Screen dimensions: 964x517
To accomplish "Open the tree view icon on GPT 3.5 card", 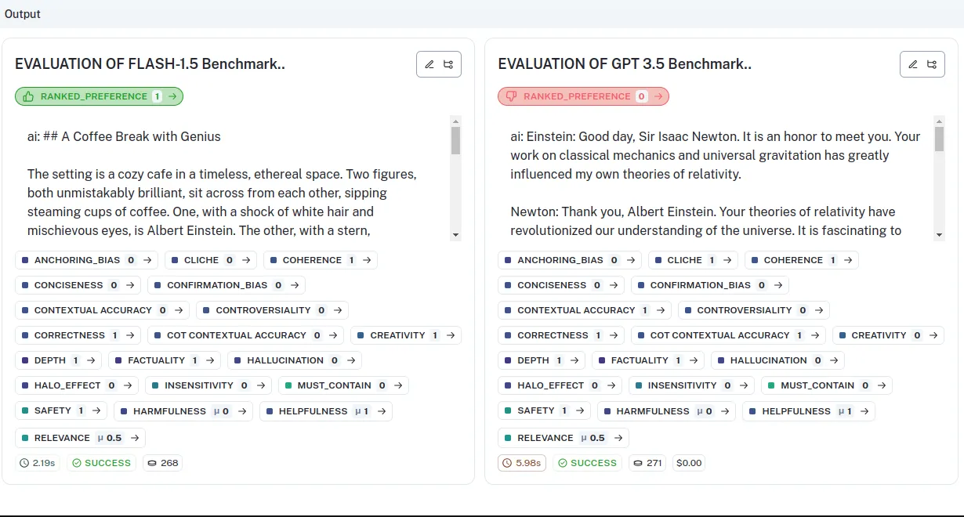I will click(x=932, y=64).
